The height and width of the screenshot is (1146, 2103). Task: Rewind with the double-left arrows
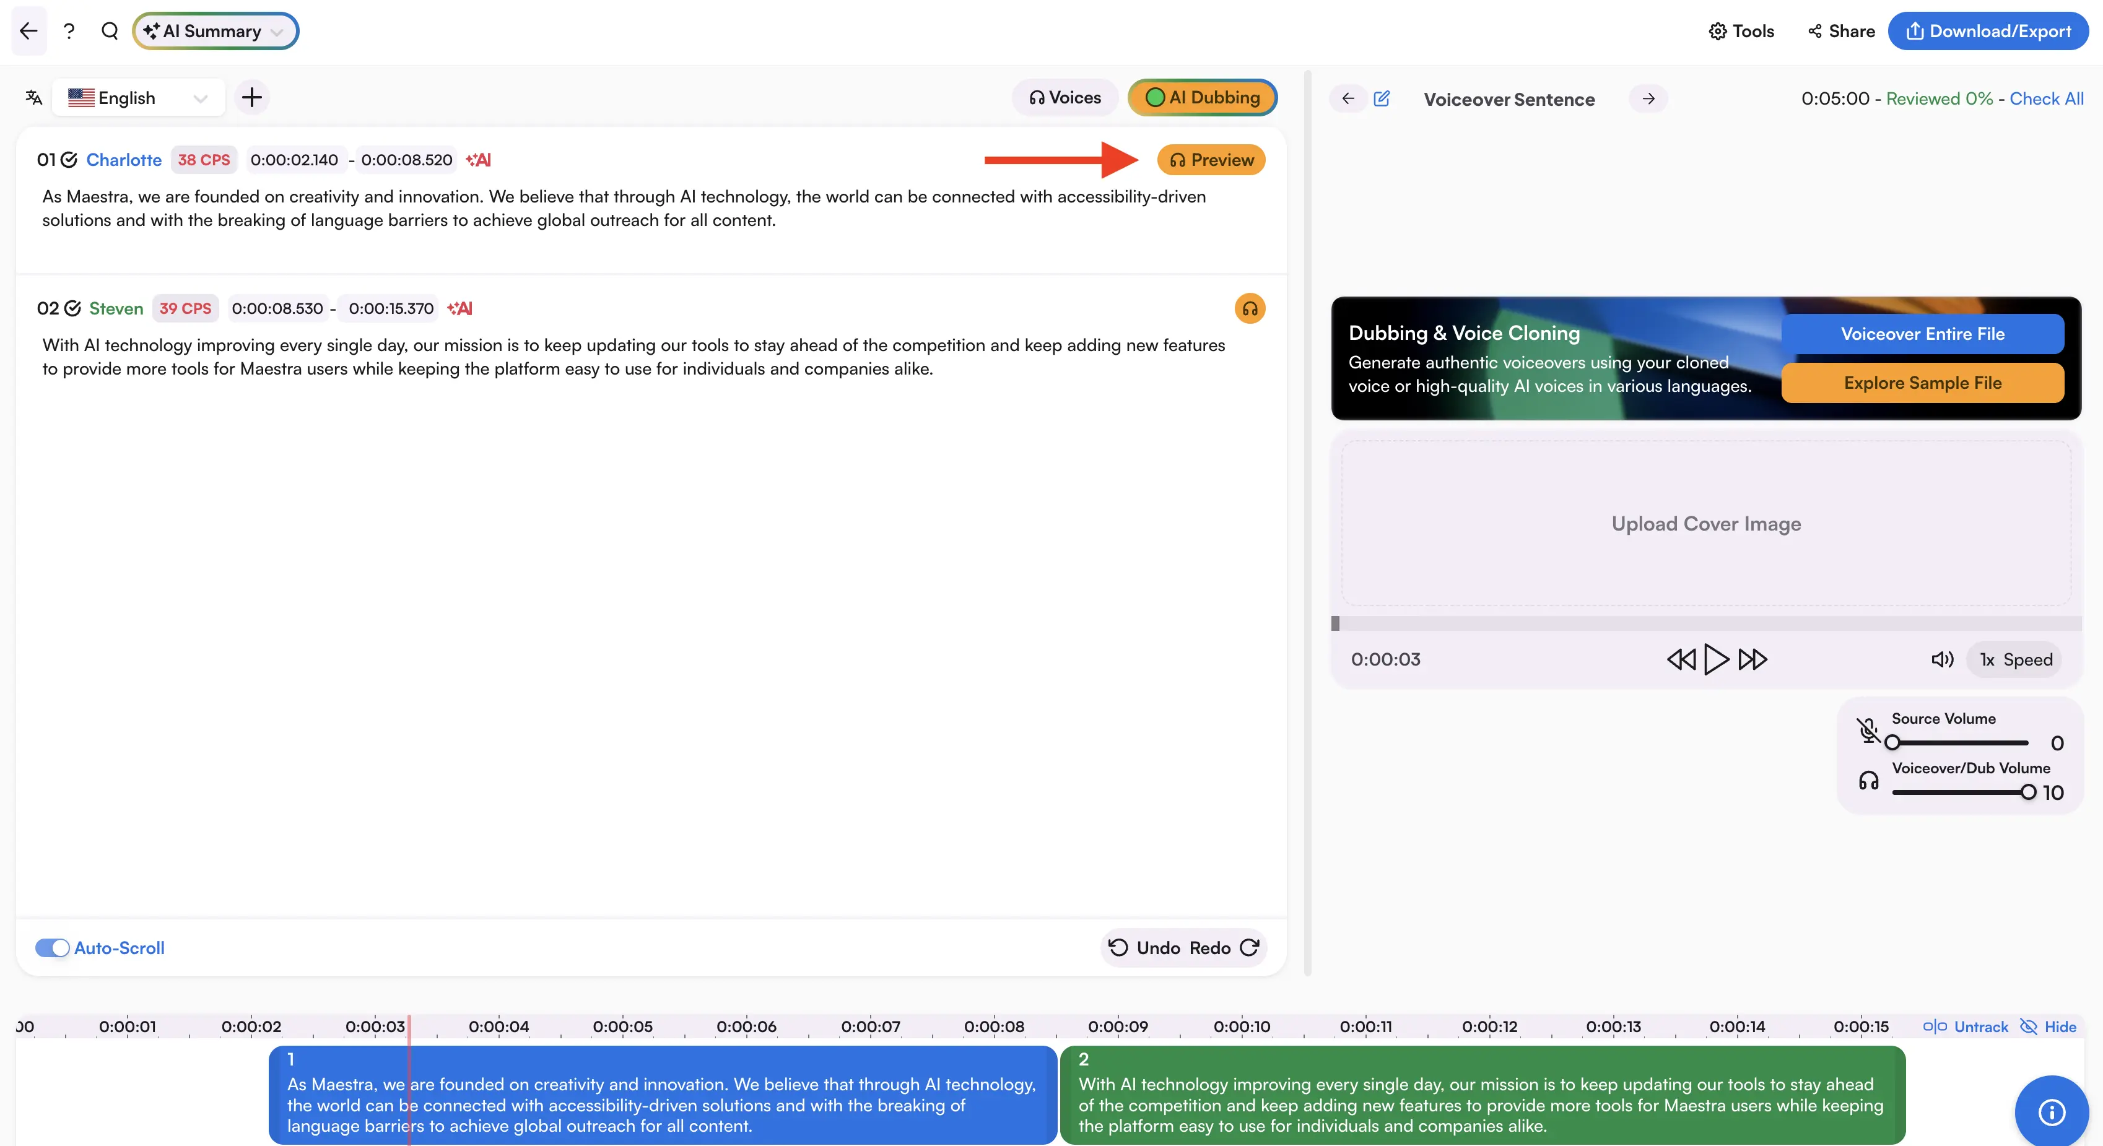[1681, 659]
